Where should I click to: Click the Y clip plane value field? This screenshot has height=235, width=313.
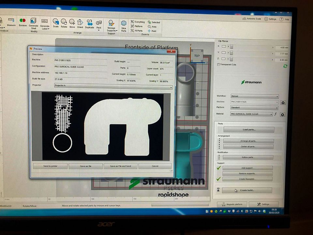click(282, 54)
